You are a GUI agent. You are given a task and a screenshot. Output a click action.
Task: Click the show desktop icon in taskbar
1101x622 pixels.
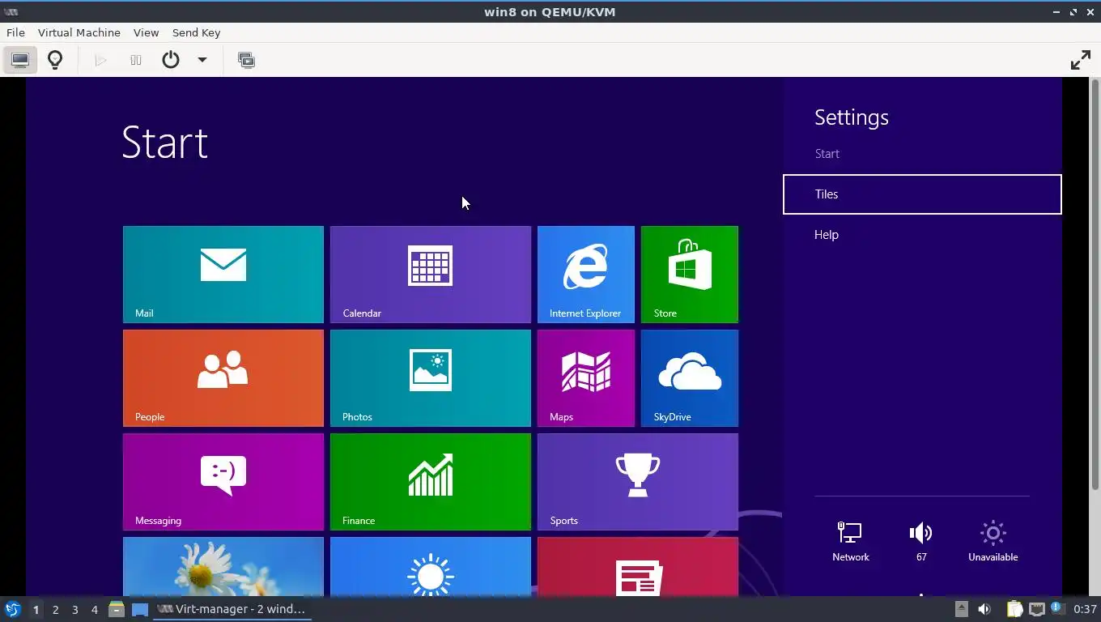[140, 609]
